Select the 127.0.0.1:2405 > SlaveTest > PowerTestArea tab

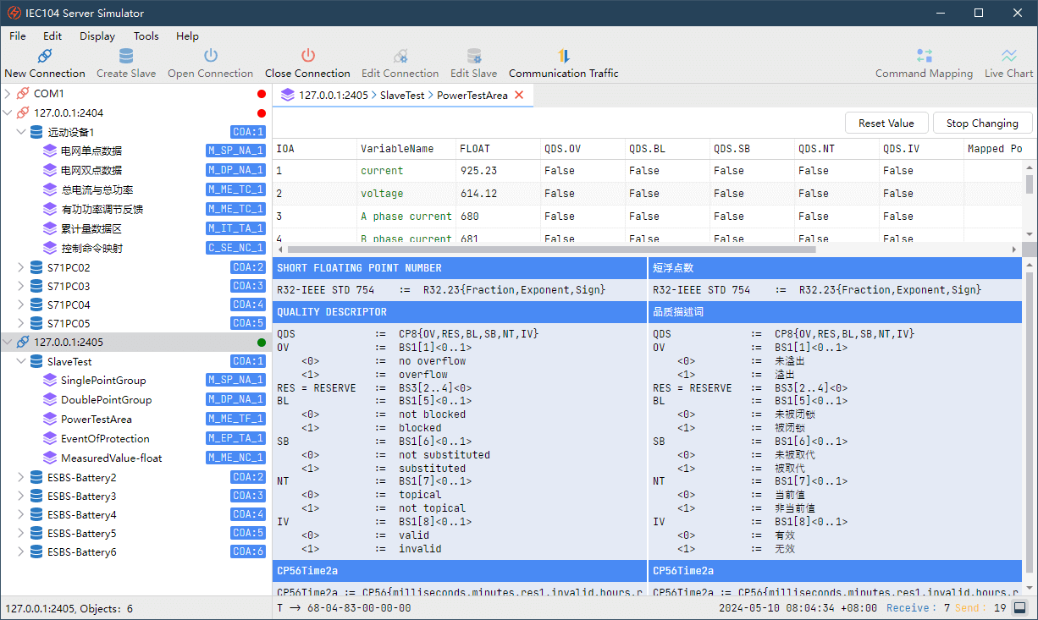[x=403, y=96]
